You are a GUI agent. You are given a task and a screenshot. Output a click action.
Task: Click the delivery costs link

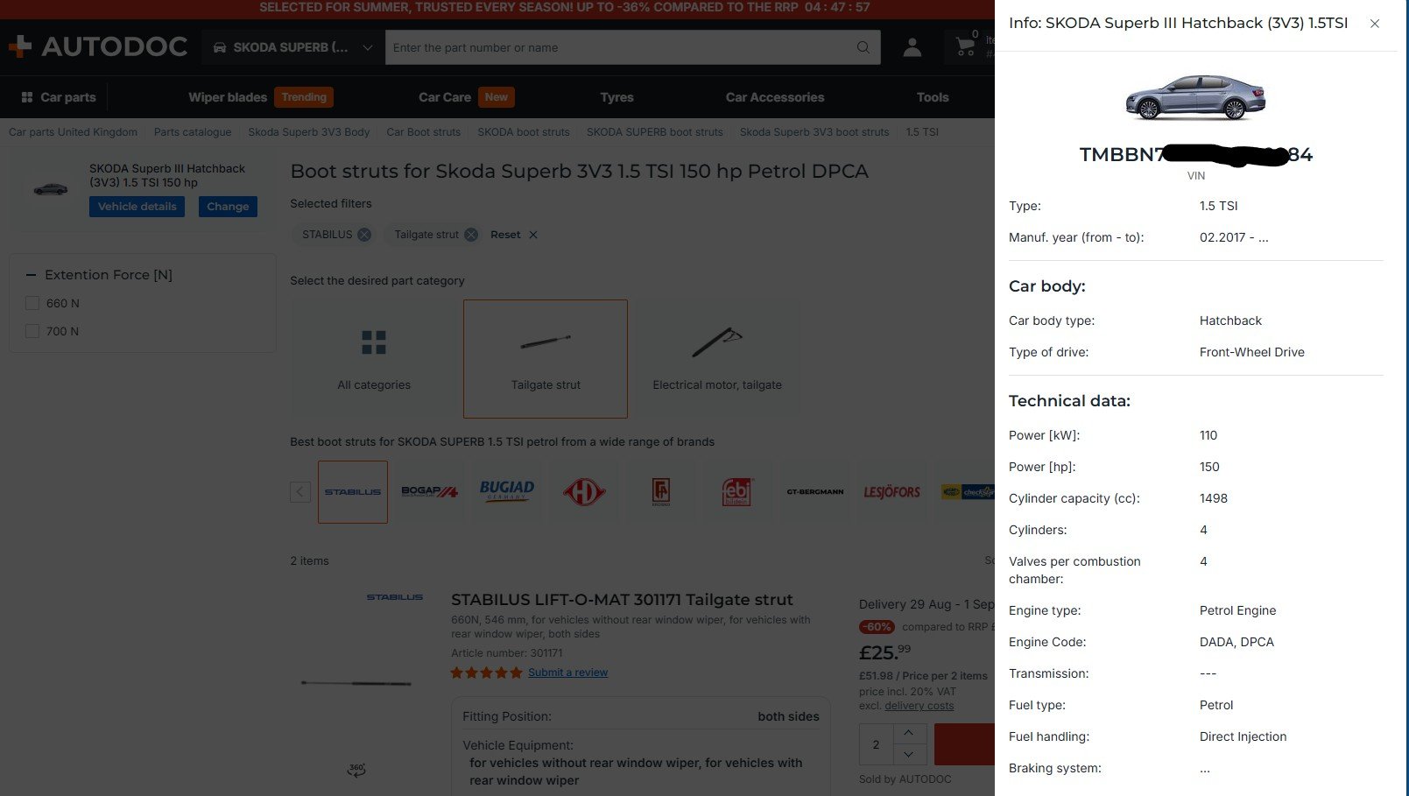point(919,706)
